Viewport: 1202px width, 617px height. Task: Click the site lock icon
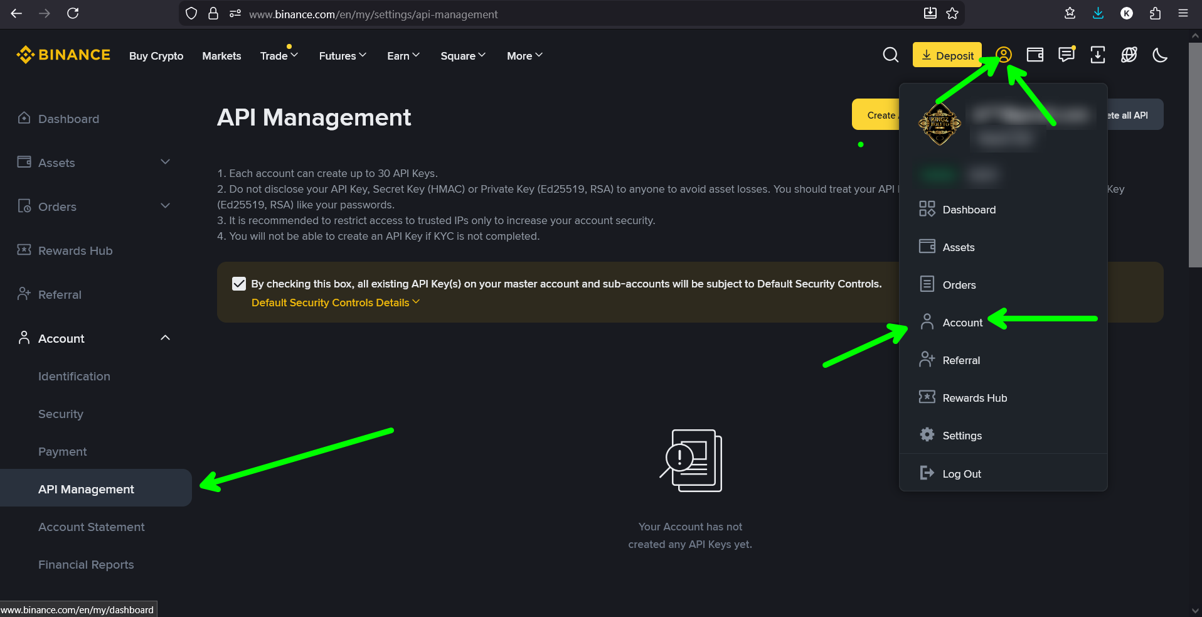pos(213,13)
